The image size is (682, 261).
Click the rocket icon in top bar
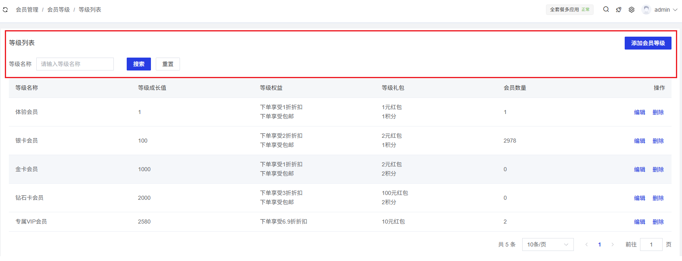click(619, 10)
